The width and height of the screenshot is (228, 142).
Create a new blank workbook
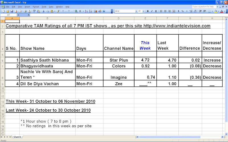[x=3, y=11]
